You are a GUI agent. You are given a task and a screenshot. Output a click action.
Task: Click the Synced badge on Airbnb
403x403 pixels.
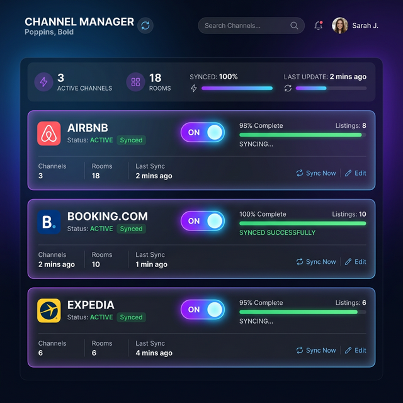pos(132,140)
